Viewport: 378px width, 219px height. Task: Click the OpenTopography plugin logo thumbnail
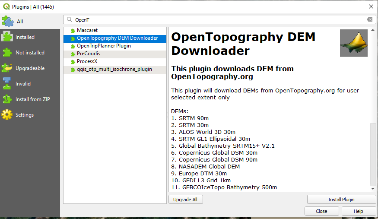pos(353,43)
